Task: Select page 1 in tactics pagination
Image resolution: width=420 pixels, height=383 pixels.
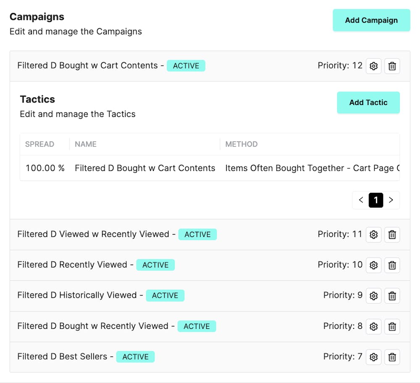Action: click(x=376, y=200)
